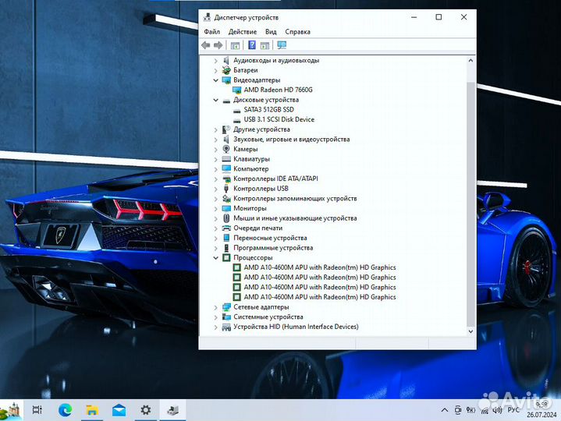The image size is (561, 421).
Task: Click the Батареи battery icon
Action: coord(226,70)
